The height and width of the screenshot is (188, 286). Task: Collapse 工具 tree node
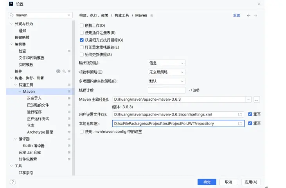pos(11,166)
